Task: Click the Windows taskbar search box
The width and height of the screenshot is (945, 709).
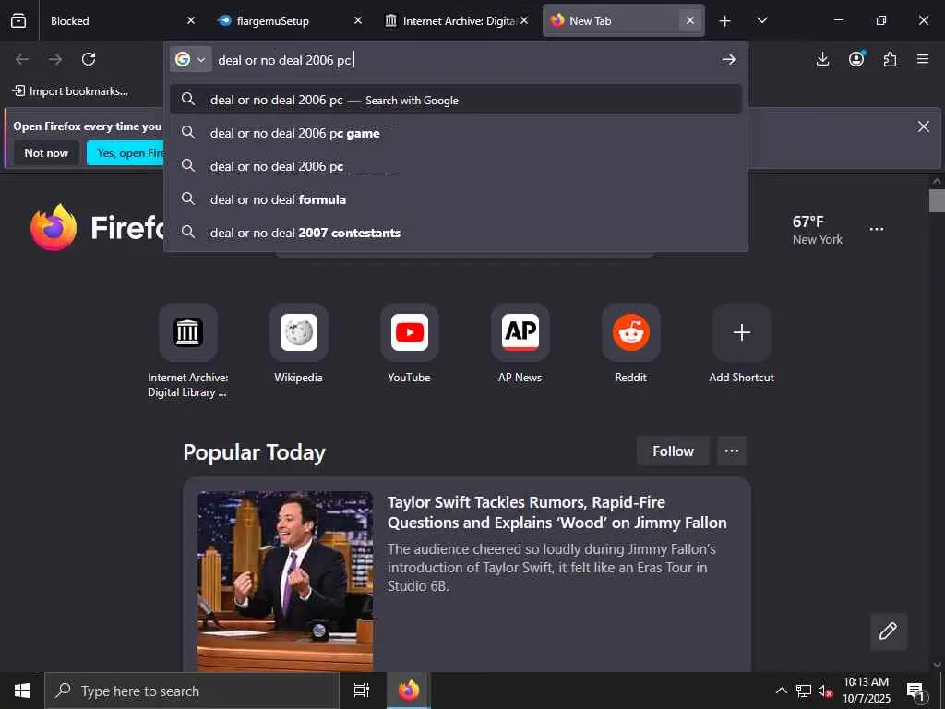Action: click(x=192, y=691)
